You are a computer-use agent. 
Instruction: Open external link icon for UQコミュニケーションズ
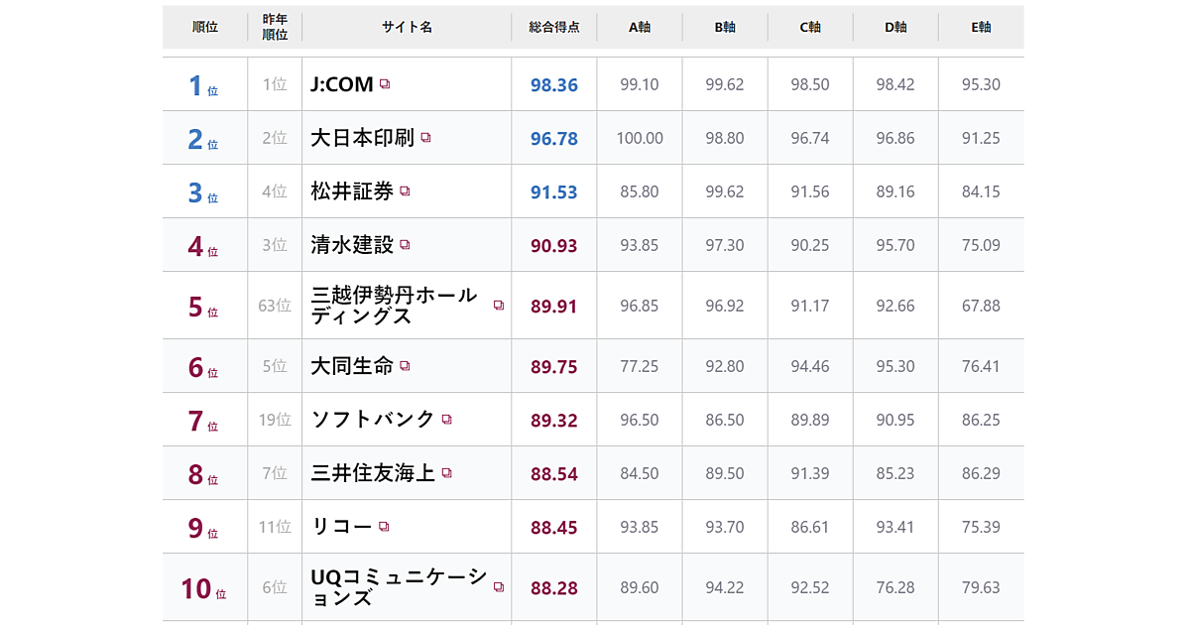pyautogui.click(x=499, y=587)
